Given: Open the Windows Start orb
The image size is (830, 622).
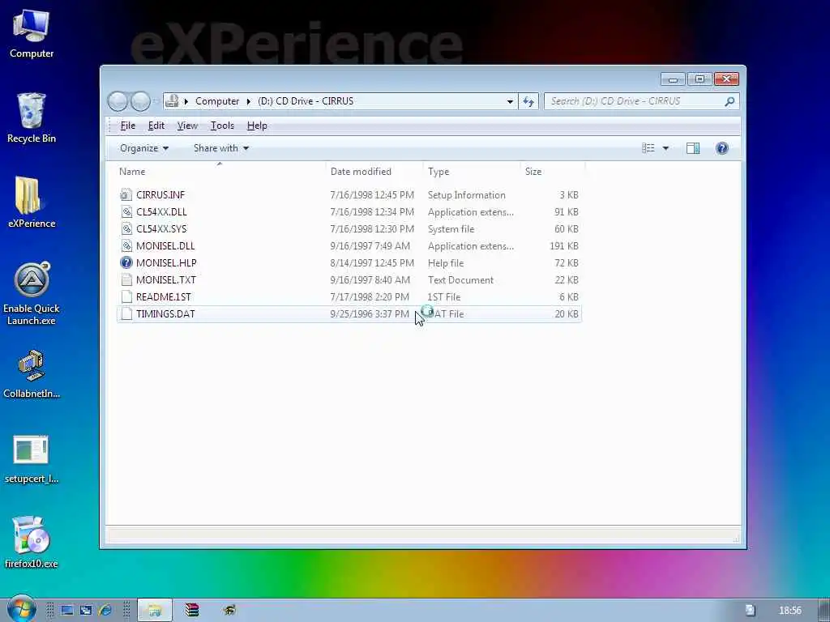Looking at the screenshot, I should (21, 609).
